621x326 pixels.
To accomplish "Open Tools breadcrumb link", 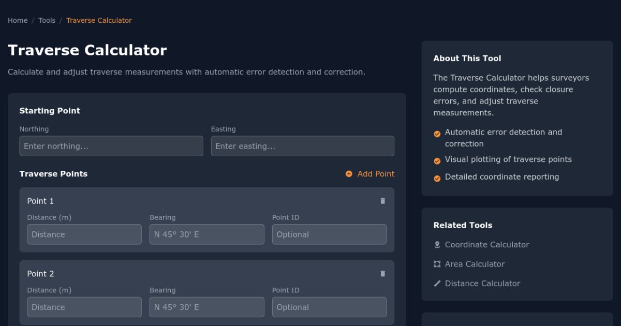I will tap(47, 21).
